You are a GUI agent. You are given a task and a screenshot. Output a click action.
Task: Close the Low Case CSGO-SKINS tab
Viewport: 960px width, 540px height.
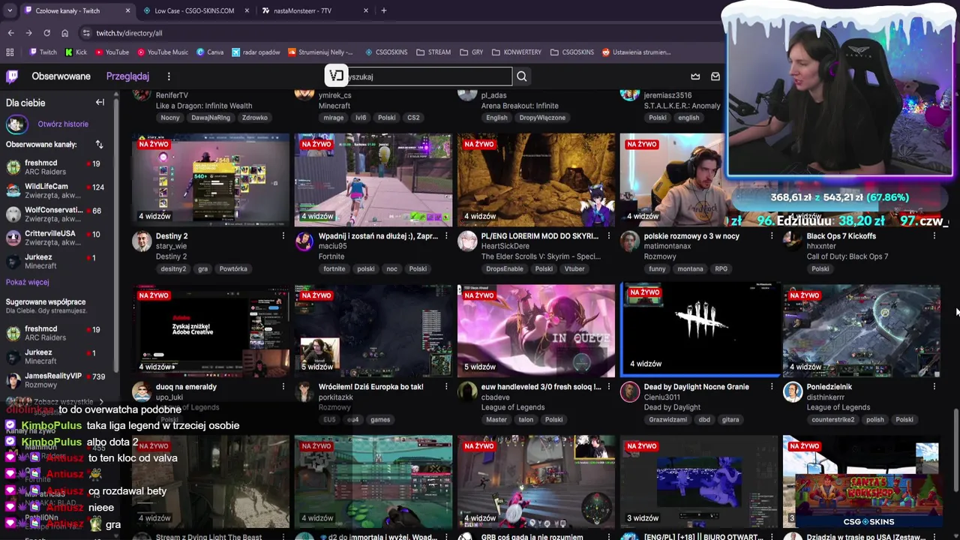coord(247,10)
